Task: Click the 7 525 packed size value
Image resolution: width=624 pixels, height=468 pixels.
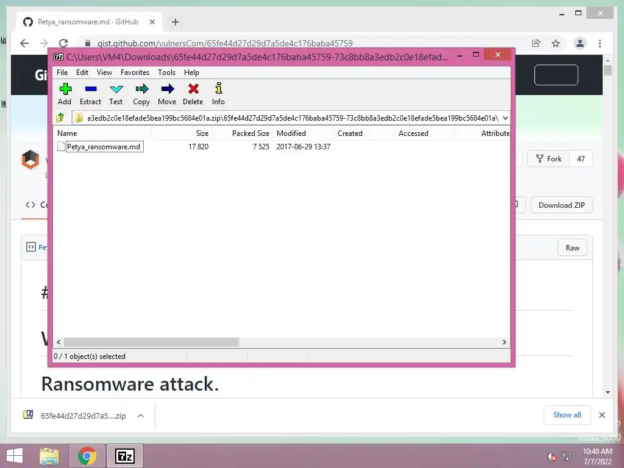Action: click(x=261, y=146)
